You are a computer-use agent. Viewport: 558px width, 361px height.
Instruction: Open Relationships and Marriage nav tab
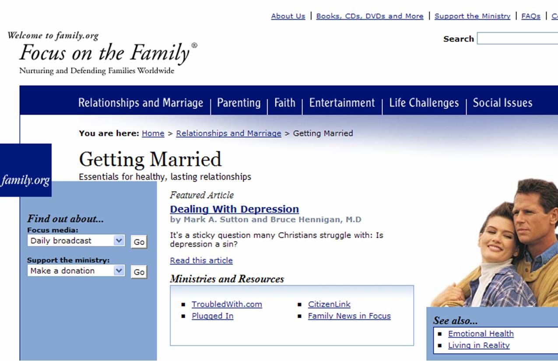click(x=140, y=103)
